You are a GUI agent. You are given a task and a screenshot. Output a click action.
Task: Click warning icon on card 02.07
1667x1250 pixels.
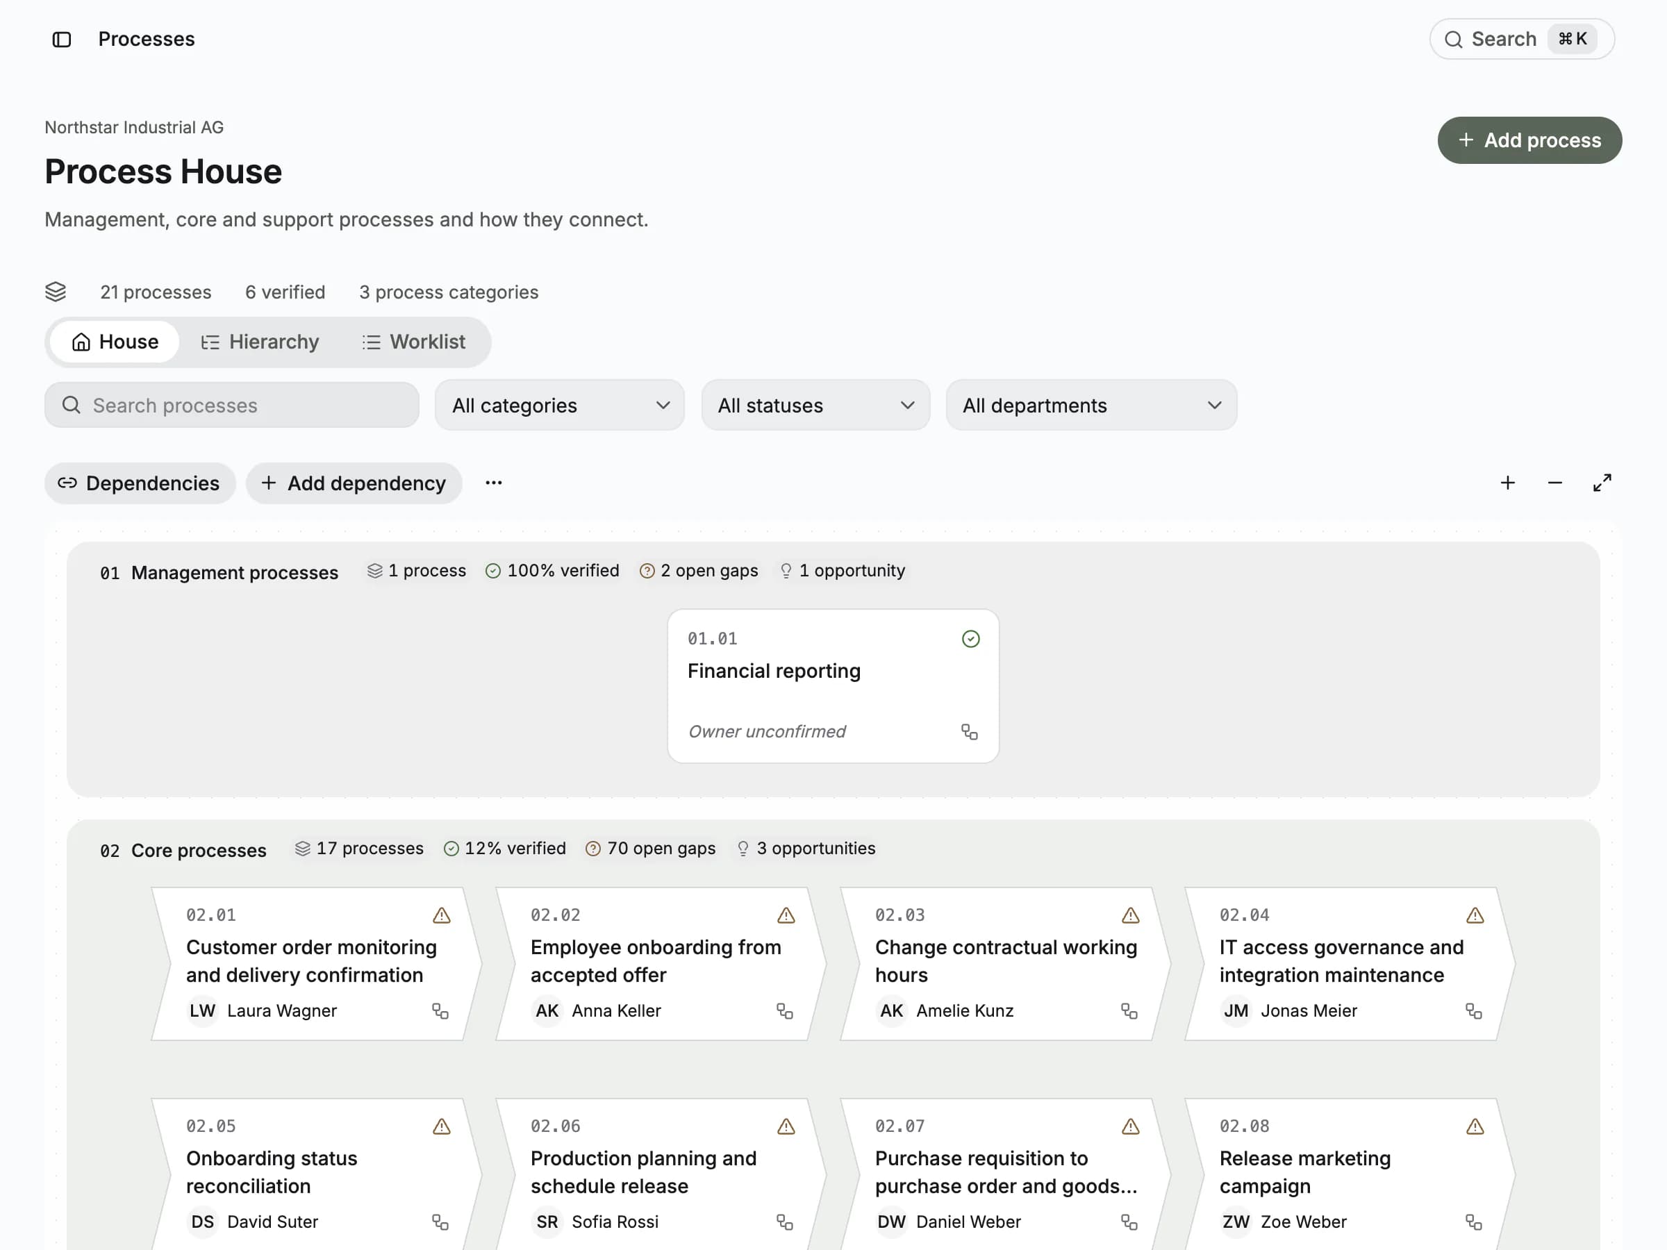pyautogui.click(x=1130, y=1126)
